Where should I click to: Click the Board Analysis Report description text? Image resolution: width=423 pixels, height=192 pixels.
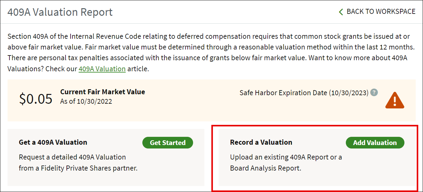tap(286, 163)
